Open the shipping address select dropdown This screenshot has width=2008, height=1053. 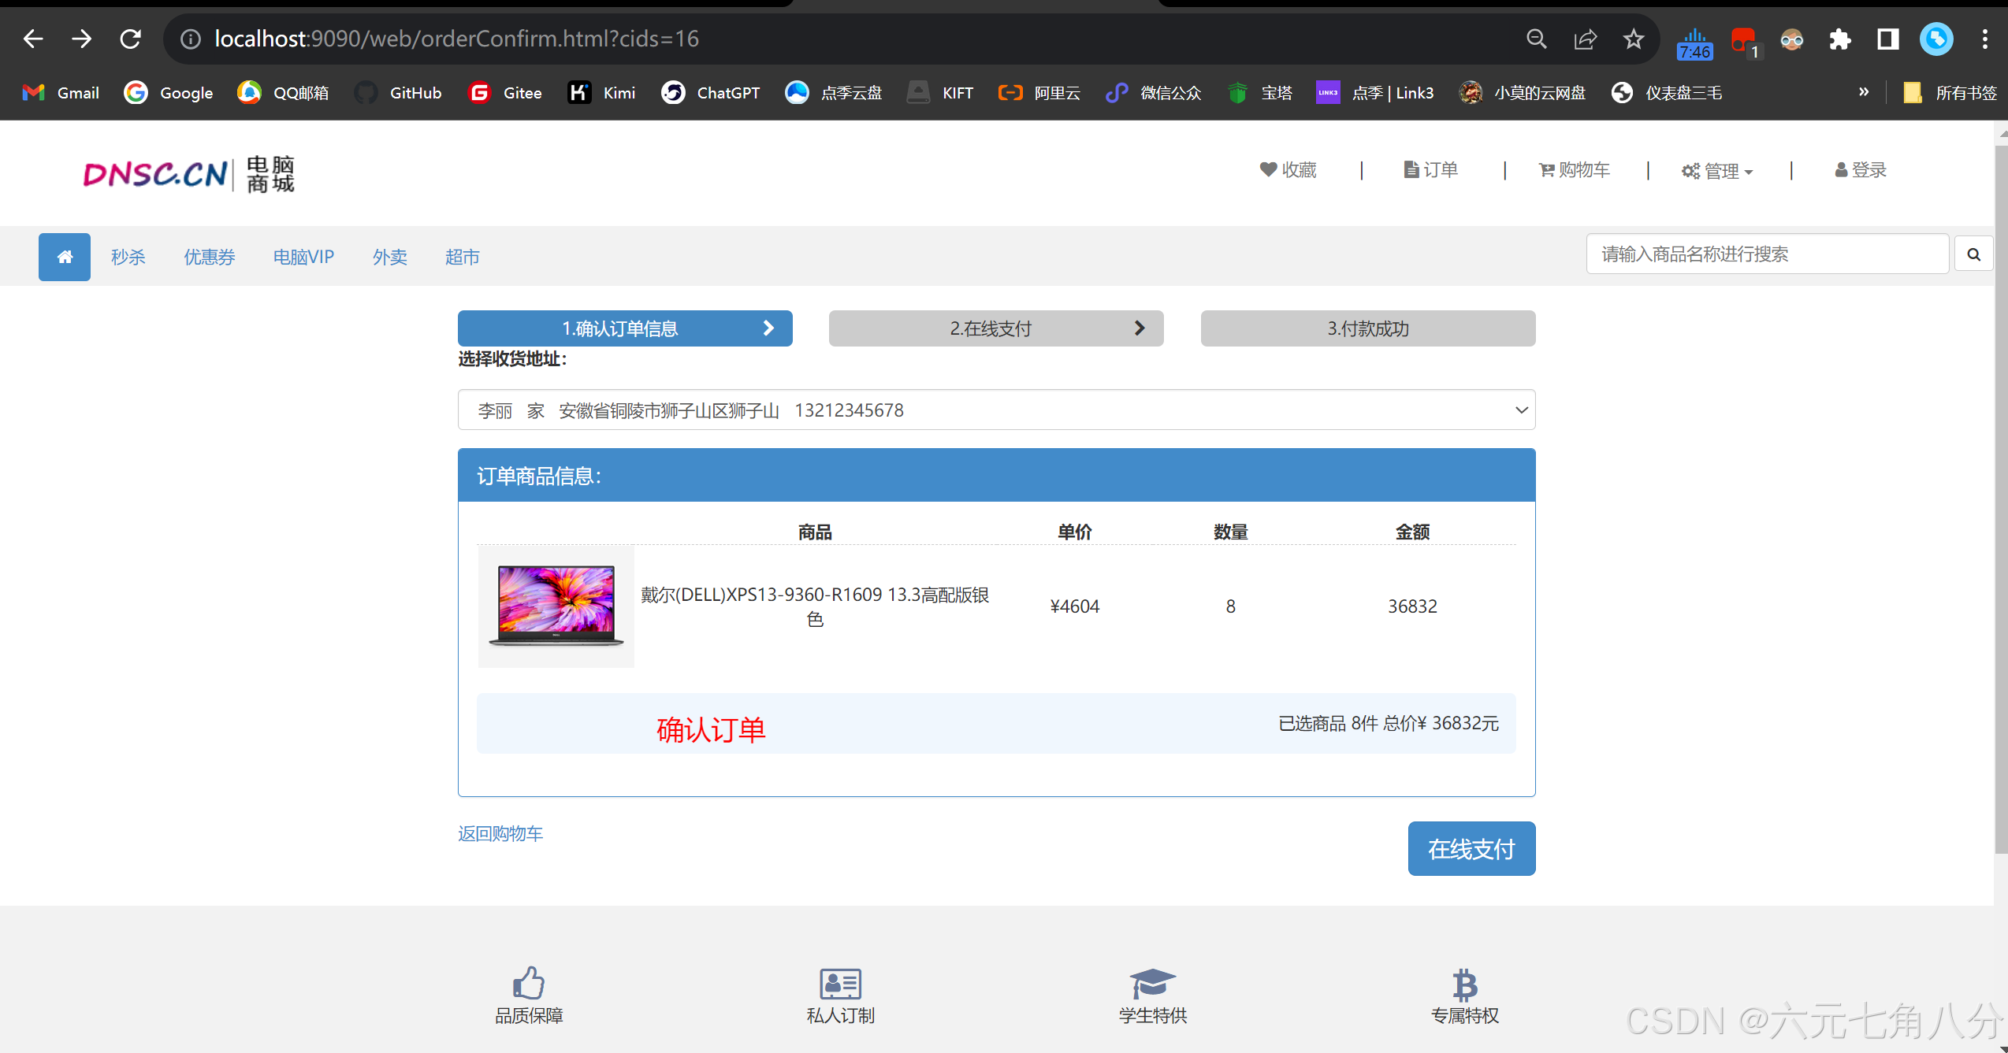(996, 410)
